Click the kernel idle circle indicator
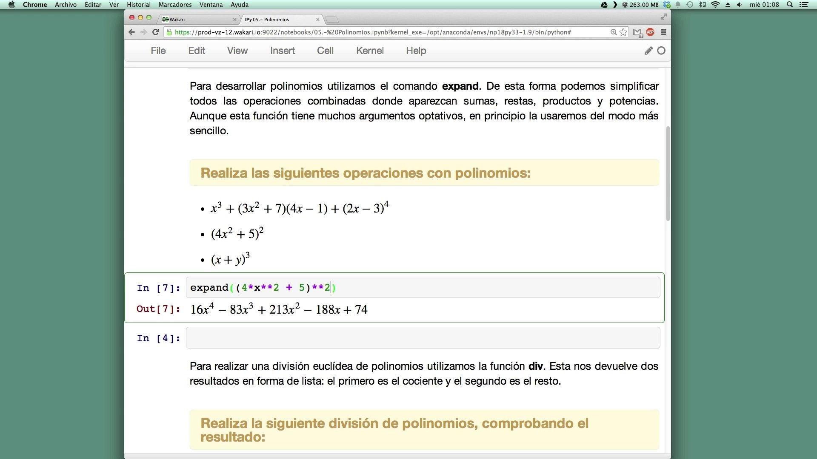Viewport: 817px width, 459px height. tap(661, 51)
